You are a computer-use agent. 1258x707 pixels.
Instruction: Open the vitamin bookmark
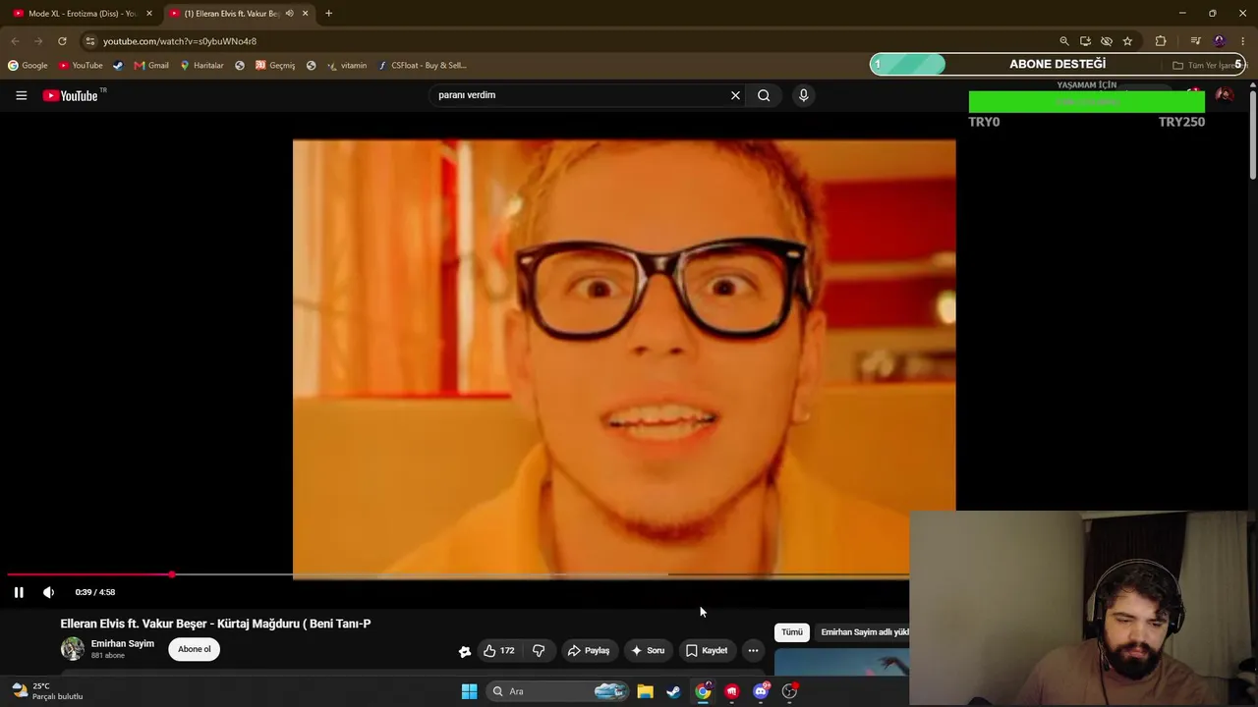tap(347, 66)
